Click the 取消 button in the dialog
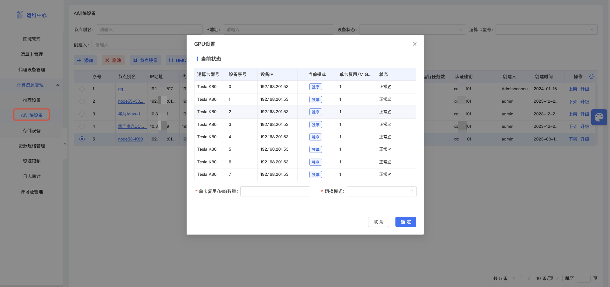Viewport: 610px width, 287px height. 379,222
